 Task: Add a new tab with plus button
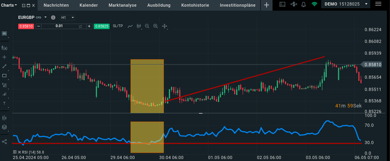point(266,5)
